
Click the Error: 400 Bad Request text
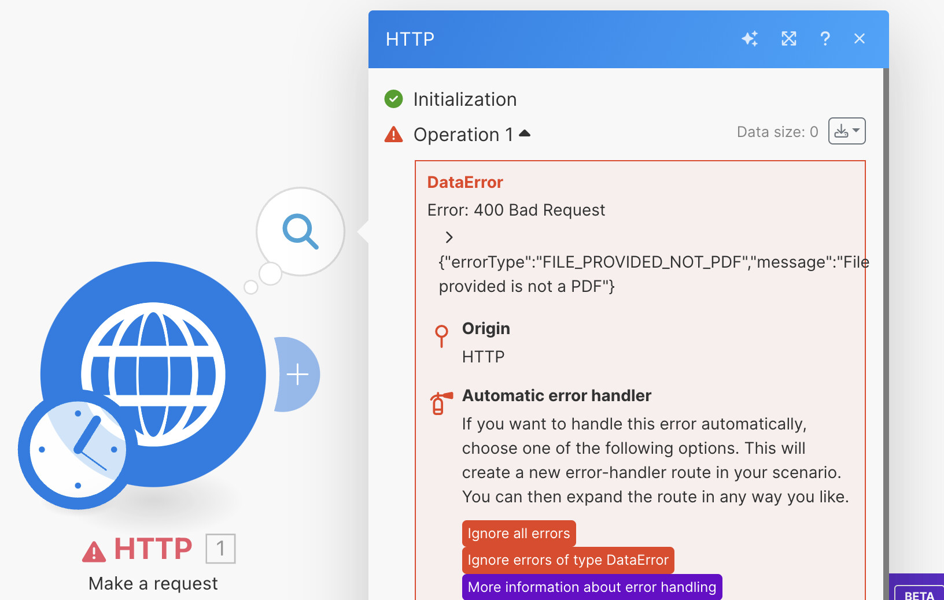[x=516, y=210]
